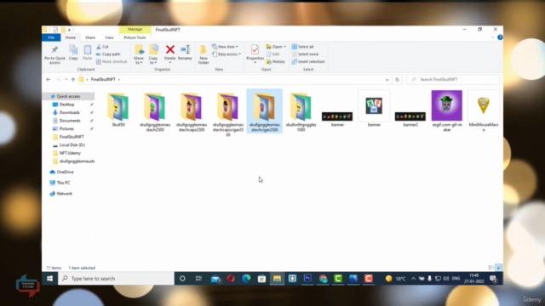
Task: Collapse the ribbon with the chevron
Action: [x=492, y=37]
